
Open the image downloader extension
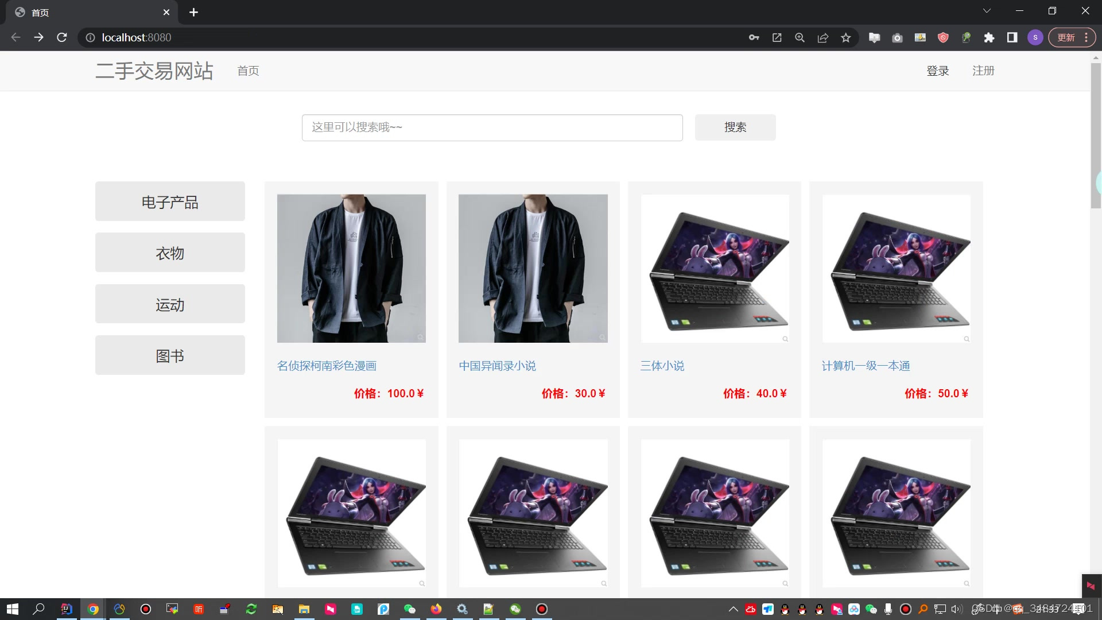tap(920, 37)
